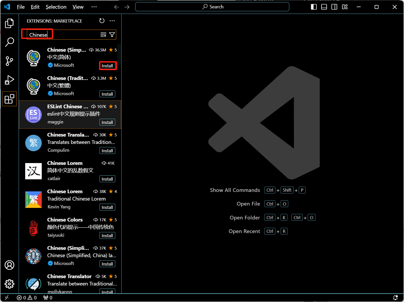Install Chinese (Traditional) language pack
The image size is (404, 302).
107,94
